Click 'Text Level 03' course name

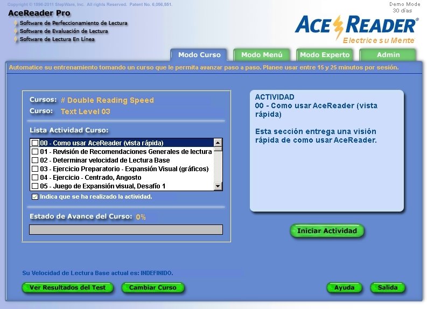tap(85, 111)
